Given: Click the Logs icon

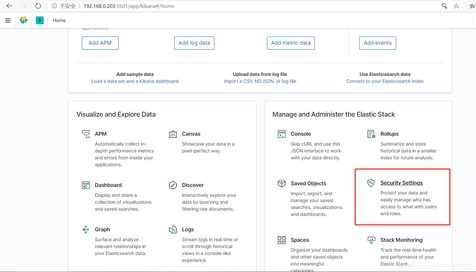Looking at the screenshot, I should click(173, 230).
